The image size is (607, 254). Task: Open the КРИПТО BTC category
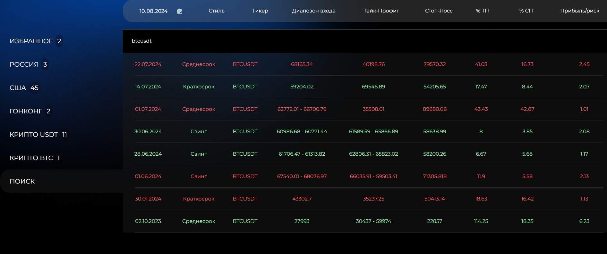point(31,158)
